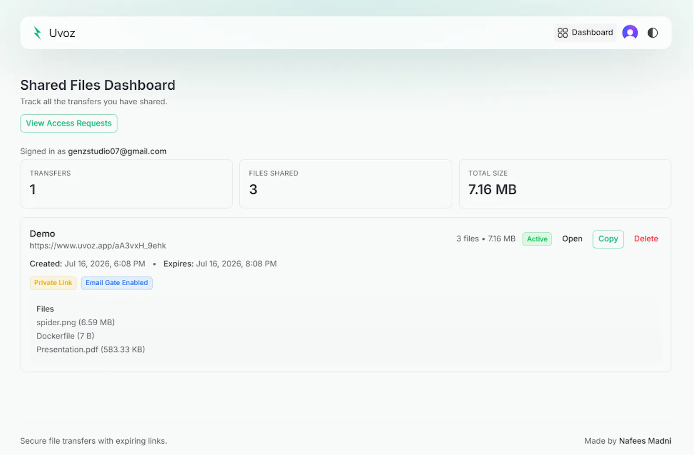Open the Demo transfer
The width and height of the screenshot is (694, 455).
pos(572,239)
